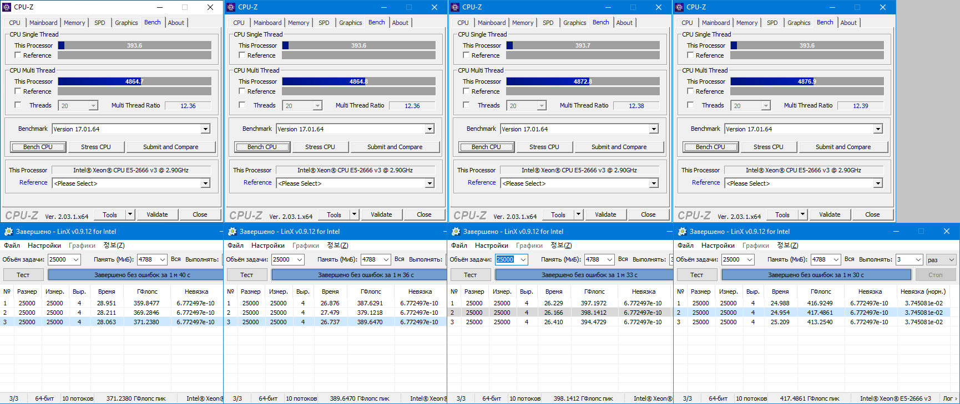Enable Threads checkbox in the 4872.8 CPU-Z window
960x404 pixels.
pyautogui.click(x=466, y=105)
